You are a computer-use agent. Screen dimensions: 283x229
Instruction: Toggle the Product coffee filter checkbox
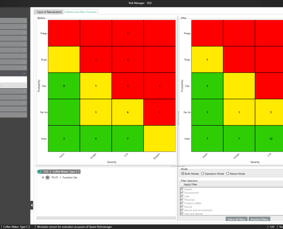pyautogui.click(x=182, y=203)
